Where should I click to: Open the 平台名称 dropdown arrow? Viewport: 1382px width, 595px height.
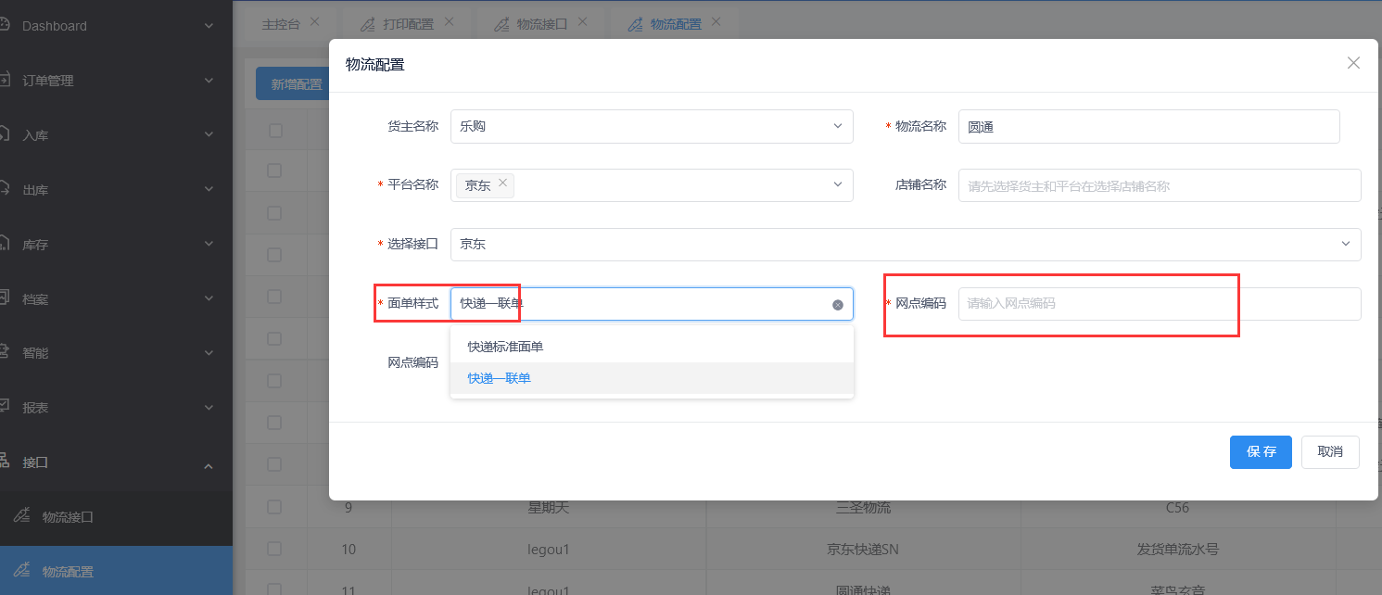(x=837, y=184)
